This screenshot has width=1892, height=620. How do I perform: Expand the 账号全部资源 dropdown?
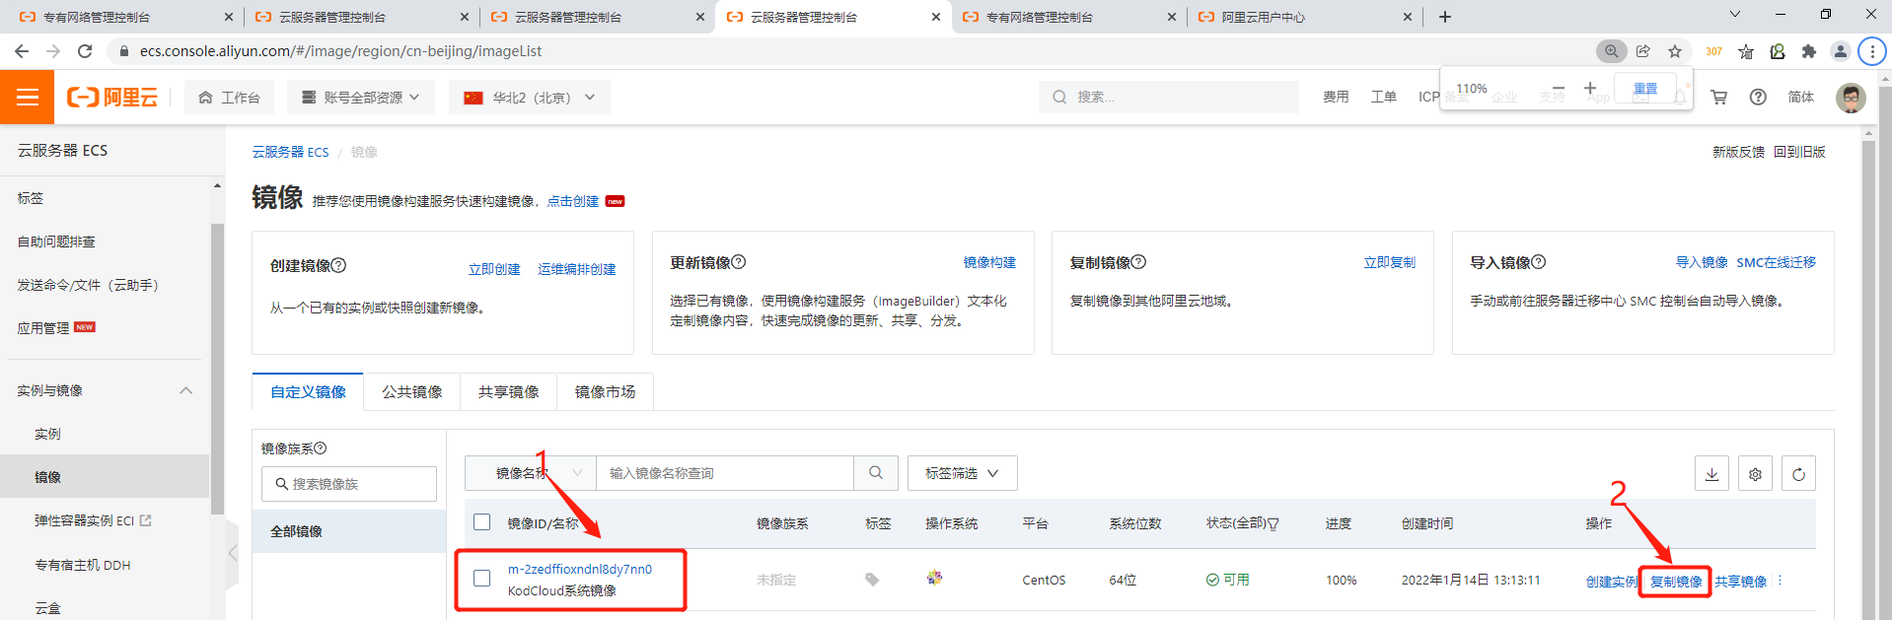point(361,97)
